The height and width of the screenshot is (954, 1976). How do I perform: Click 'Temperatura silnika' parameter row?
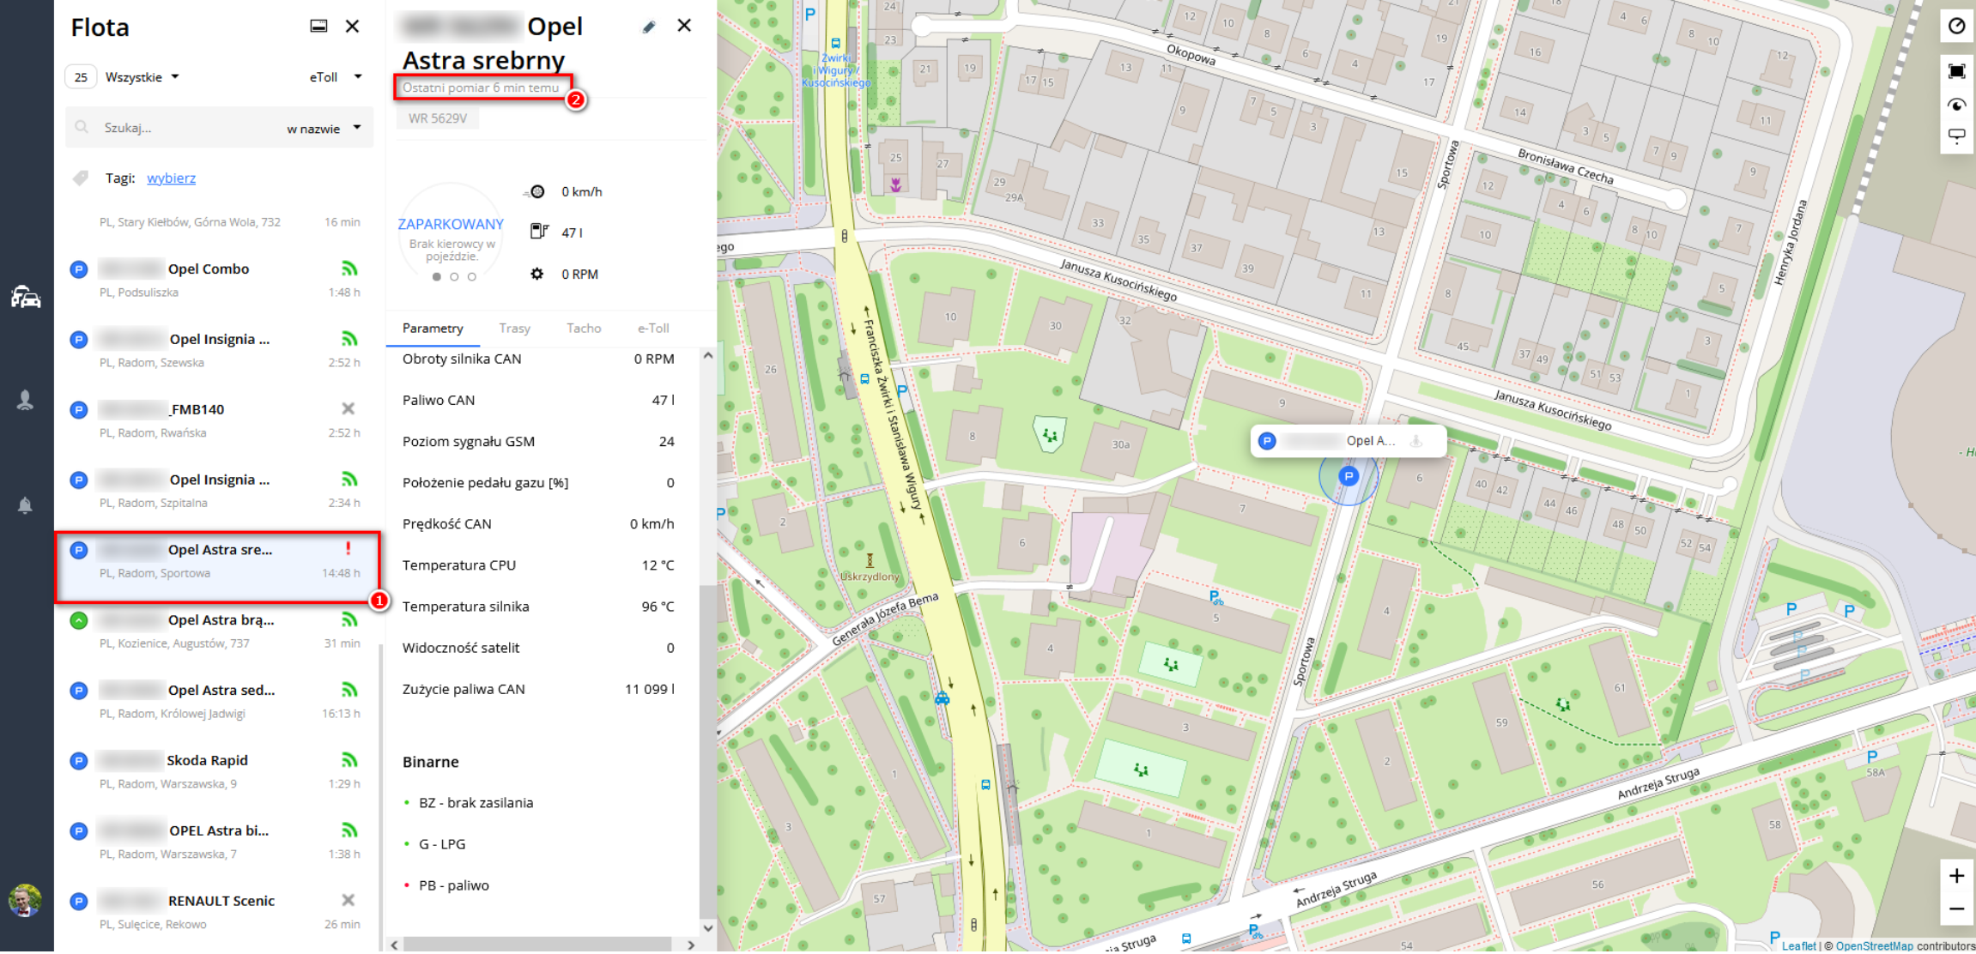(538, 607)
